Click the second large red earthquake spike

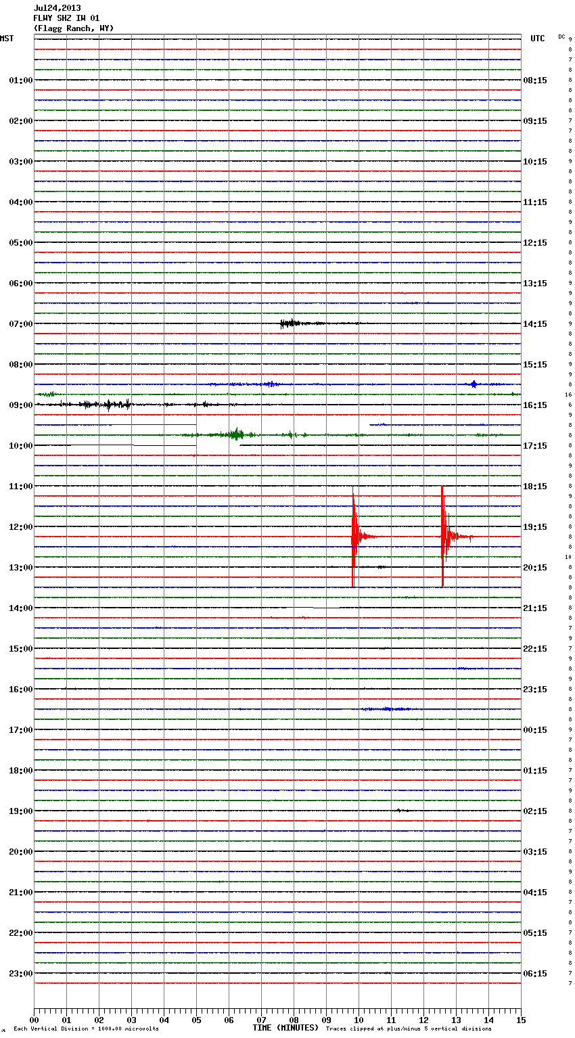point(443,536)
